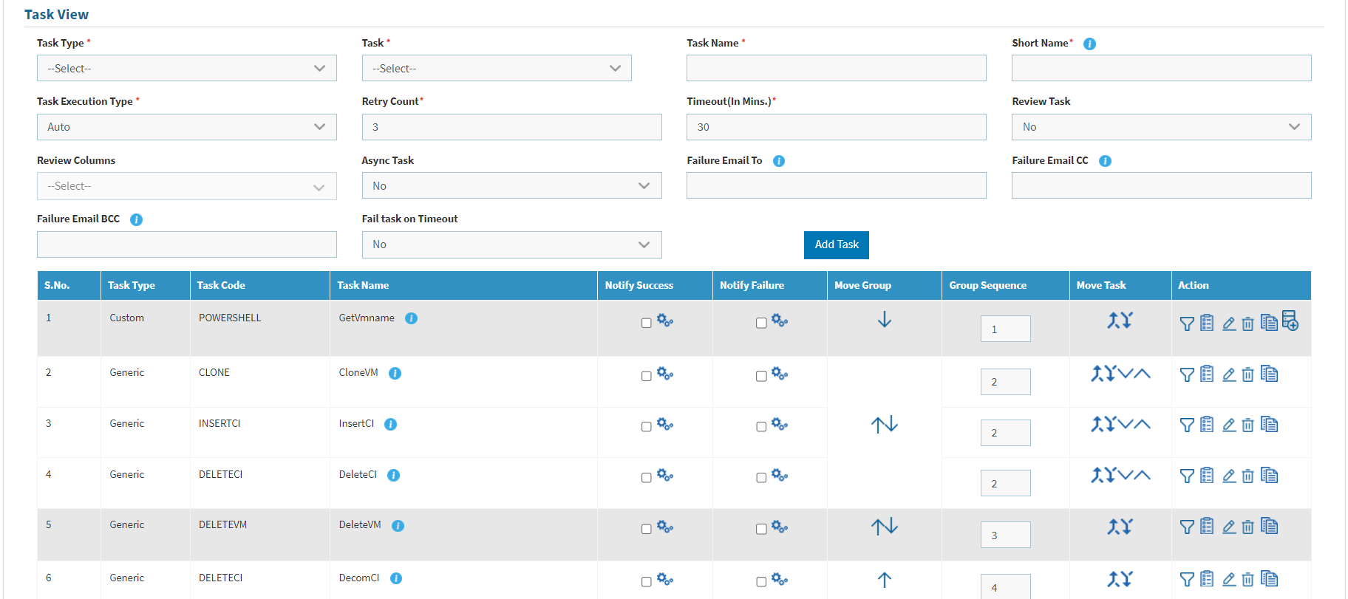Click the server-plus icon in GetVmname row
The width and height of the screenshot is (1348, 599).
(x=1290, y=321)
